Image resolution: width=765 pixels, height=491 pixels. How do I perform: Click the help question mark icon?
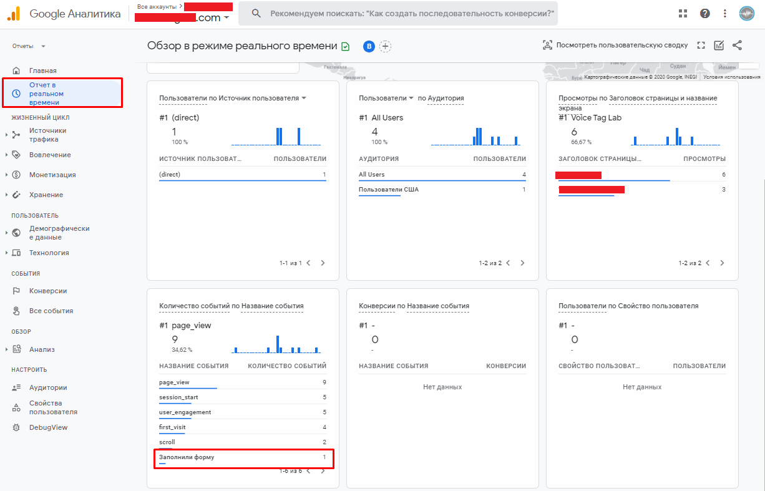(704, 14)
